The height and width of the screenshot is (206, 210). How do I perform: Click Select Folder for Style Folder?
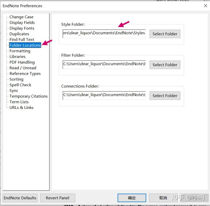165,34
